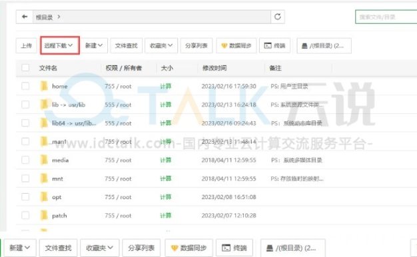Click the date 2023/02/08 16:51:08

coord(228,197)
